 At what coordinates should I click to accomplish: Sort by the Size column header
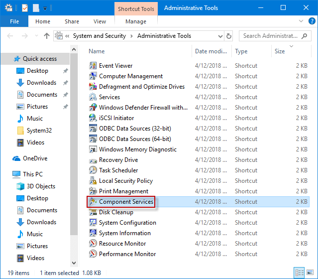point(291,51)
